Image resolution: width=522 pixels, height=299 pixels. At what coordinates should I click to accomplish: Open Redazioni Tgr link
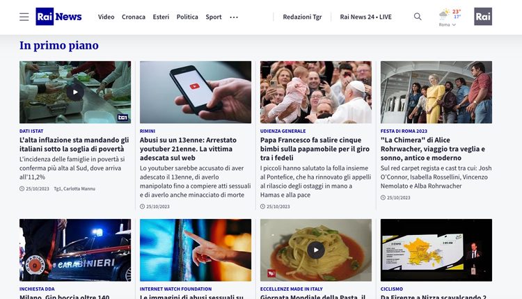pyautogui.click(x=302, y=17)
